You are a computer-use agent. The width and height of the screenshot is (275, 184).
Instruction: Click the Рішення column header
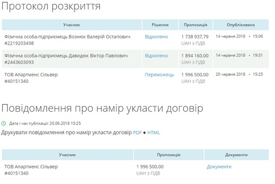pyautogui.click(x=160, y=25)
